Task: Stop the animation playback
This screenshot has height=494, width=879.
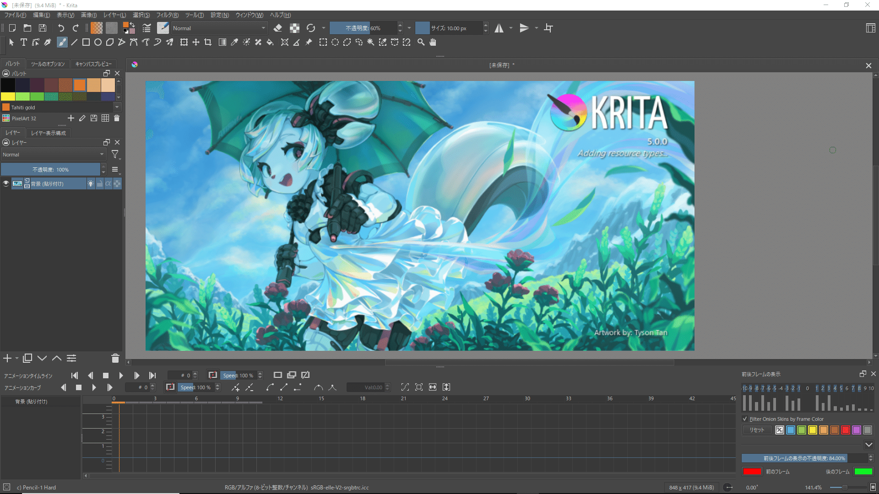Action: coord(106,375)
